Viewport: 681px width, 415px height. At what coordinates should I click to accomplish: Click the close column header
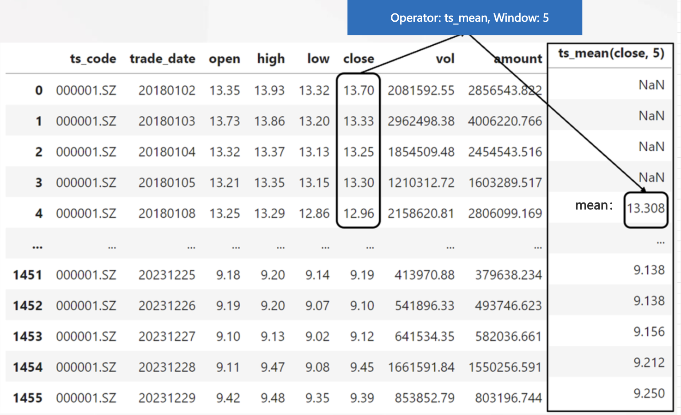pyautogui.click(x=358, y=59)
